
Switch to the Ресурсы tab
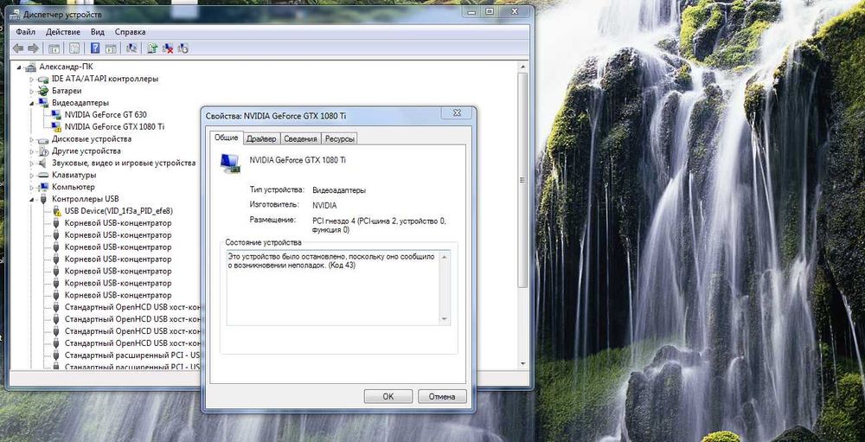coord(339,139)
